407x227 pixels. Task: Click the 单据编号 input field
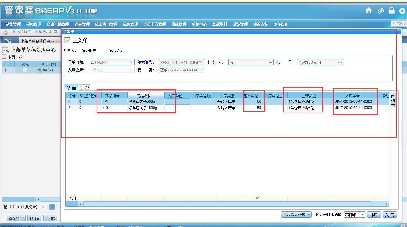[182, 62]
